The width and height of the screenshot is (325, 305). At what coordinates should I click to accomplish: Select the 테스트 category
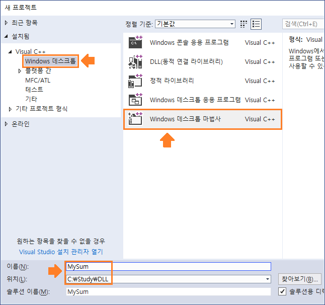point(34,90)
